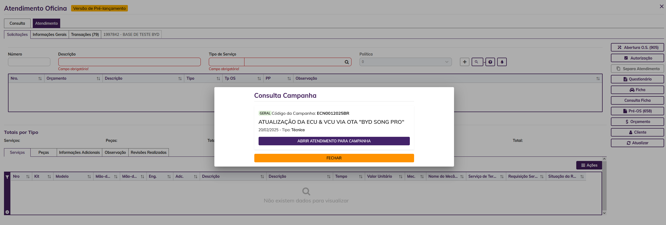This screenshot has height=225, width=666.
Task: Close the Consulta Campanha dialog with Fechar
Action: (x=334, y=158)
